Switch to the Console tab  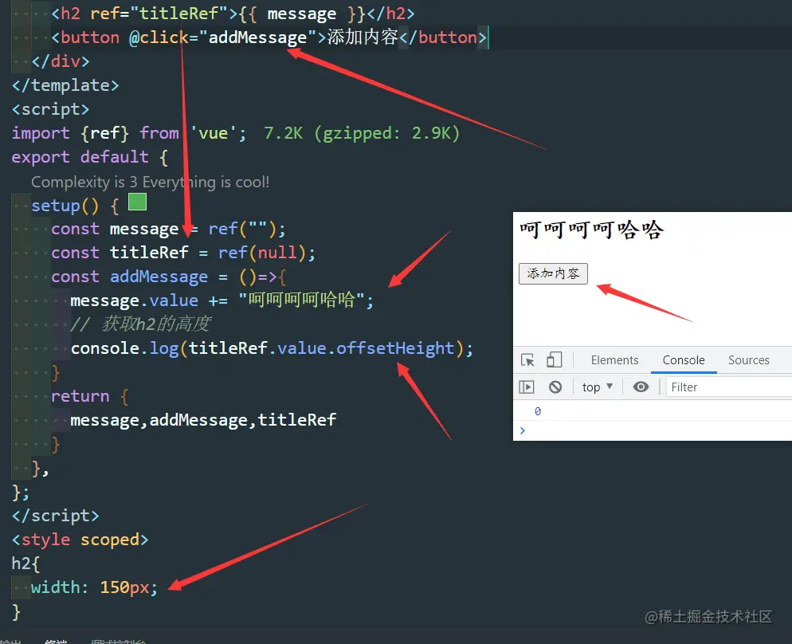pos(684,360)
